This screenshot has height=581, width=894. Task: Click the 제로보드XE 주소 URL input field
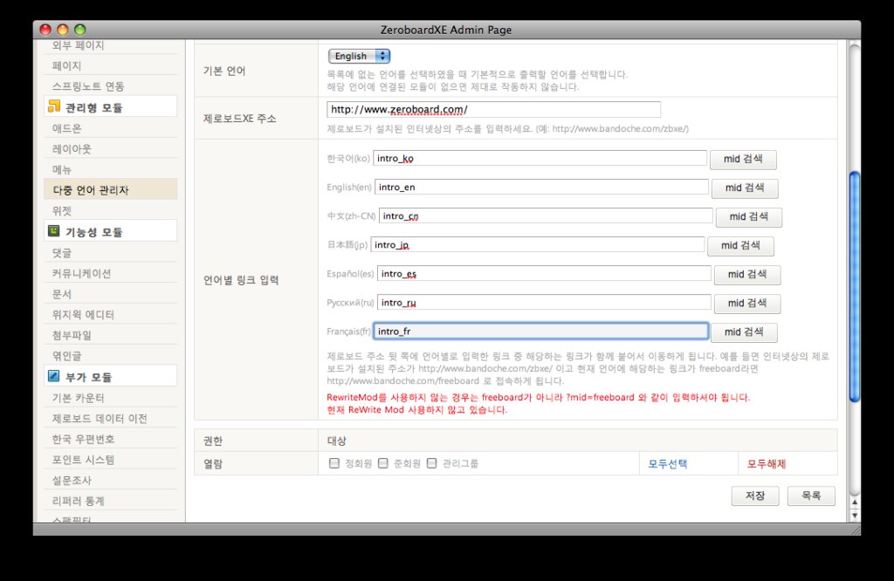point(494,109)
